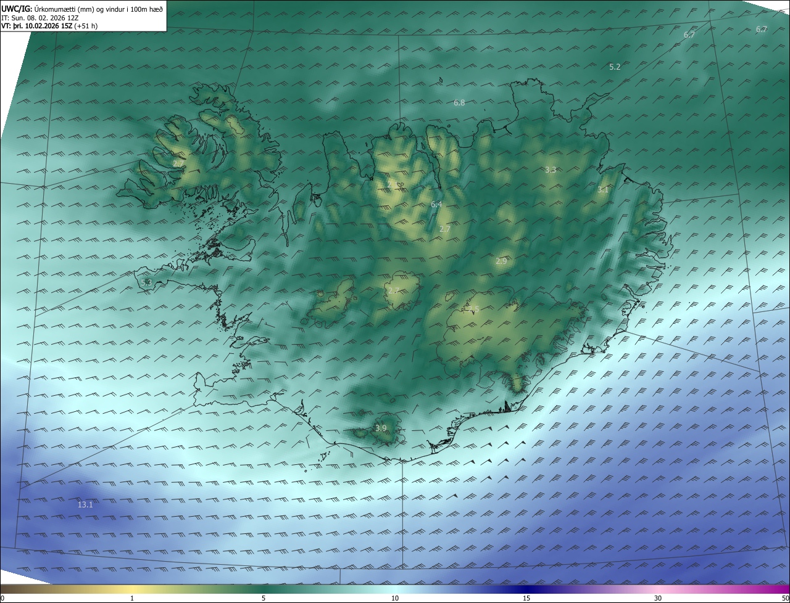Click the 0 tick on the colour scale

[x=2, y=598]
